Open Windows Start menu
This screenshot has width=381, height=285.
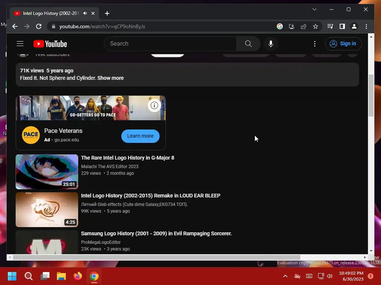[x=12, y=276]
